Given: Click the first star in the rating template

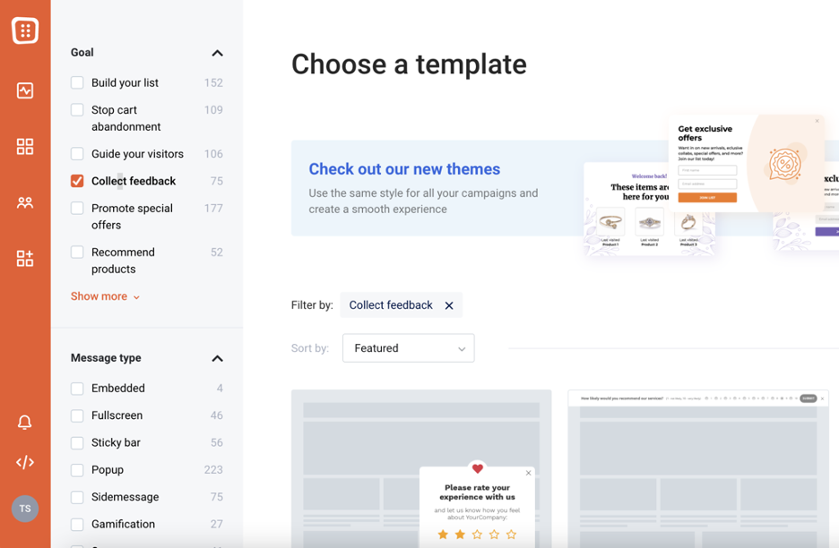Looking at the screenshot, I should coord(443,534).
